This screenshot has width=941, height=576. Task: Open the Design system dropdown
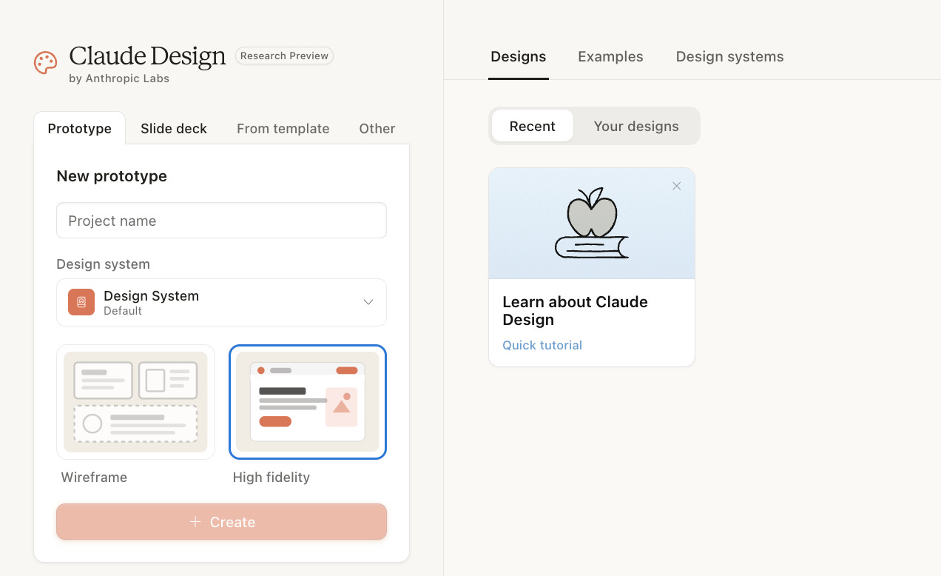(221, 302)
